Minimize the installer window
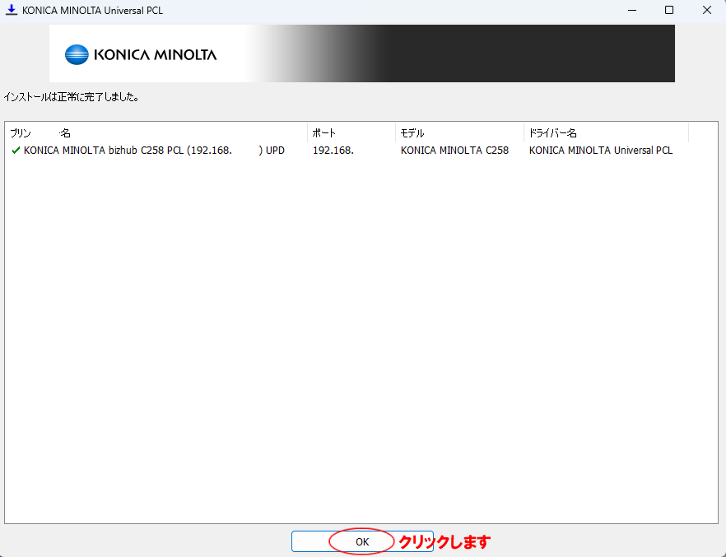The image size is (726, 557). 632,10
